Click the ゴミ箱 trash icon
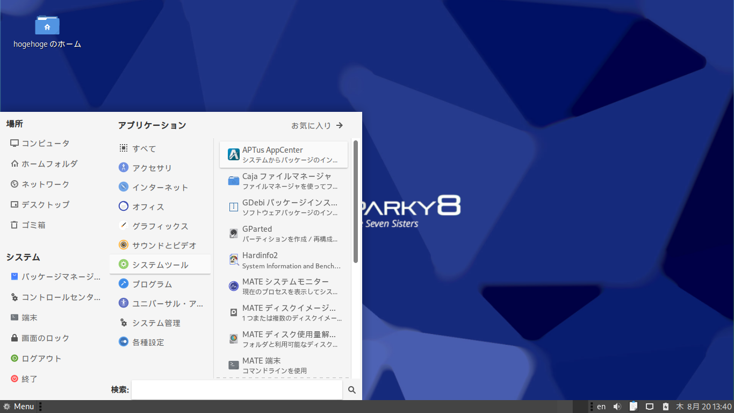 point(15,225)
